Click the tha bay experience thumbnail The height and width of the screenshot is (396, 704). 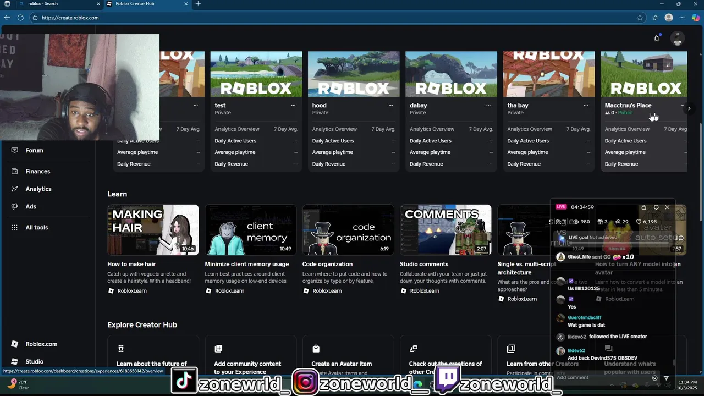point(549,74)
